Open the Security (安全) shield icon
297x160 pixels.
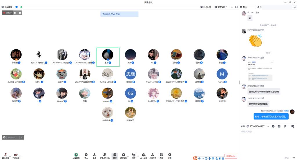tap(86, 155)
